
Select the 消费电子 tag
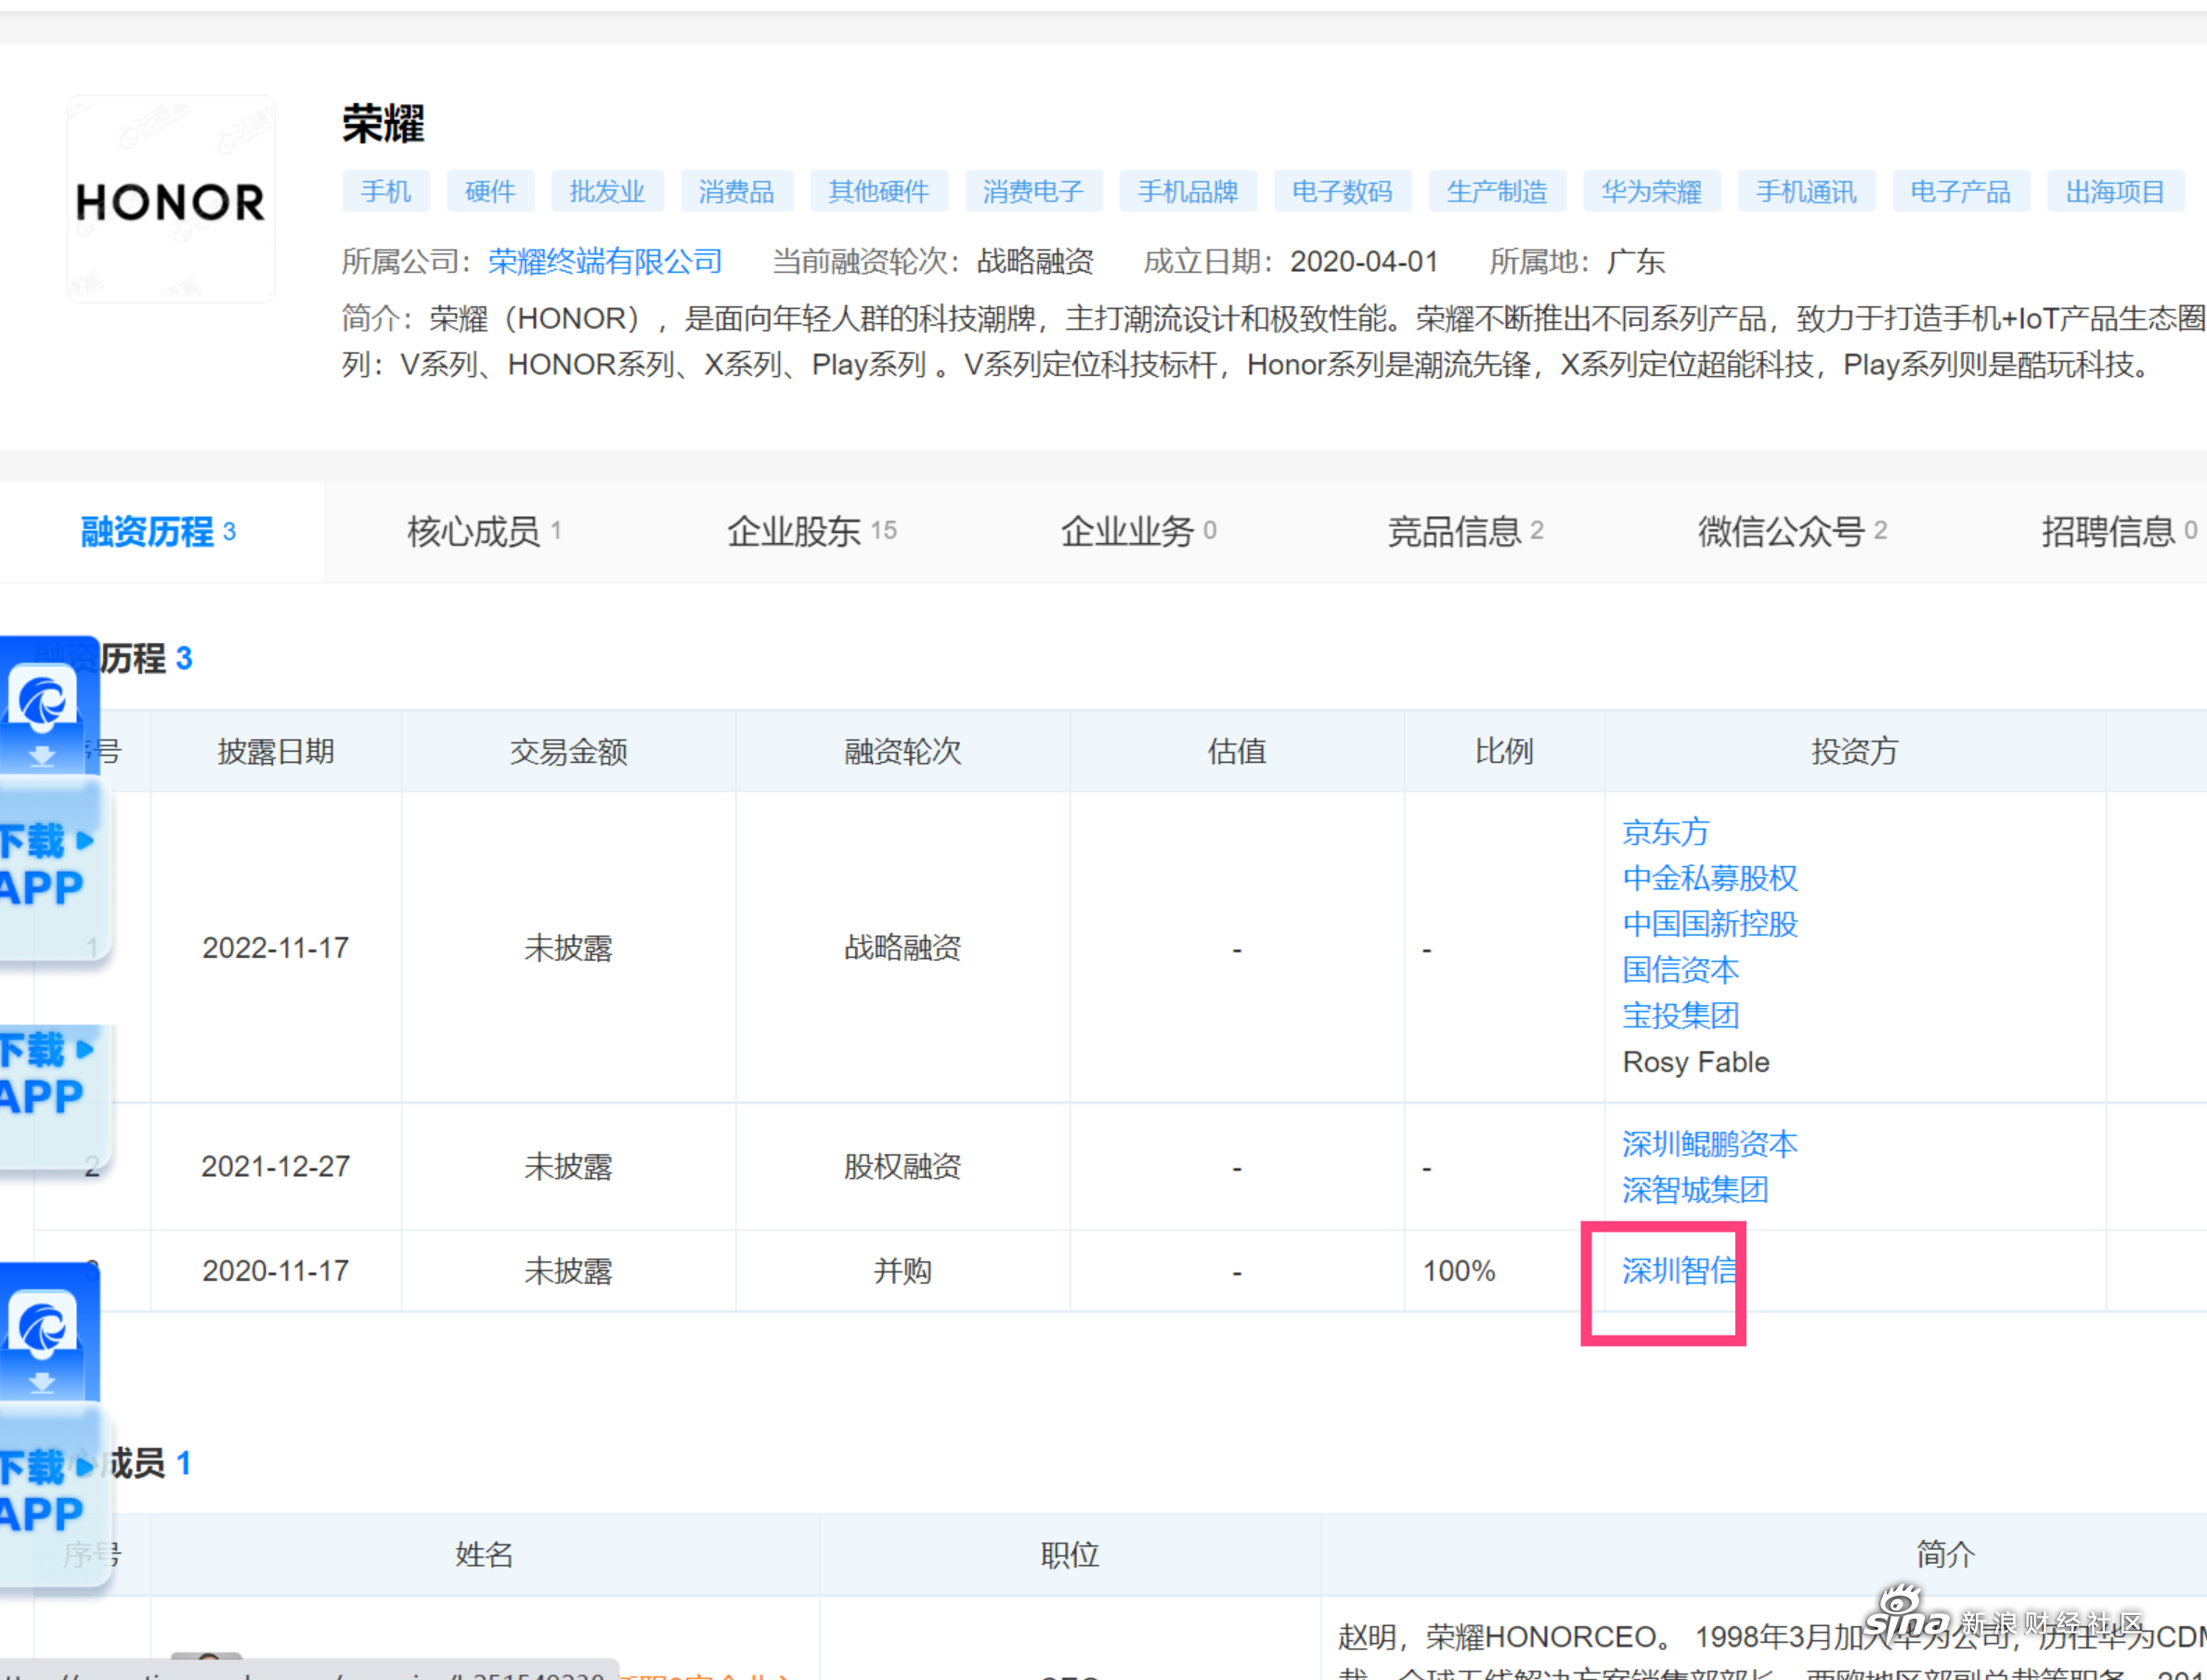click(1033, 191)
